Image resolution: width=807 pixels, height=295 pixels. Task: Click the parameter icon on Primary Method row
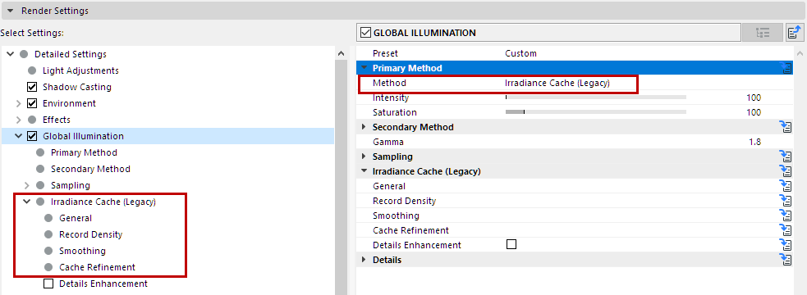786,68
